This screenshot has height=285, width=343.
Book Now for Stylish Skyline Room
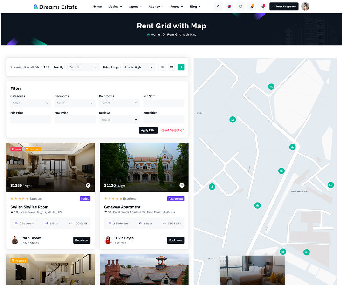(82, 240)
